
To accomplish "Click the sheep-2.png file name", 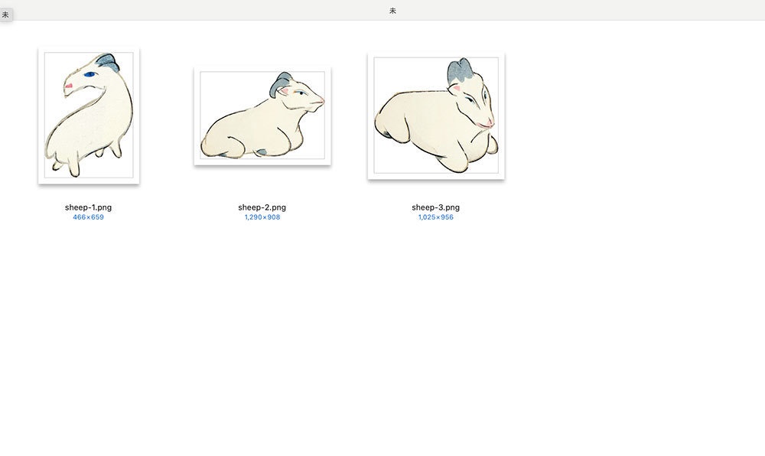I will click(262, 207).
